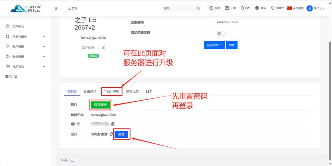332x166 pixels.
Task: Expand 产品与服务 in the sidebar
Action: [x=26, y=37]
